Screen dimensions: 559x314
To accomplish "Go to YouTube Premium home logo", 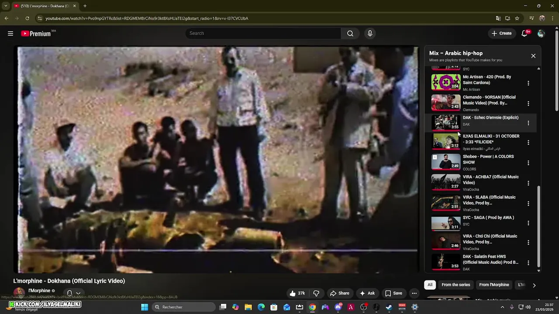I will [36, 34].
